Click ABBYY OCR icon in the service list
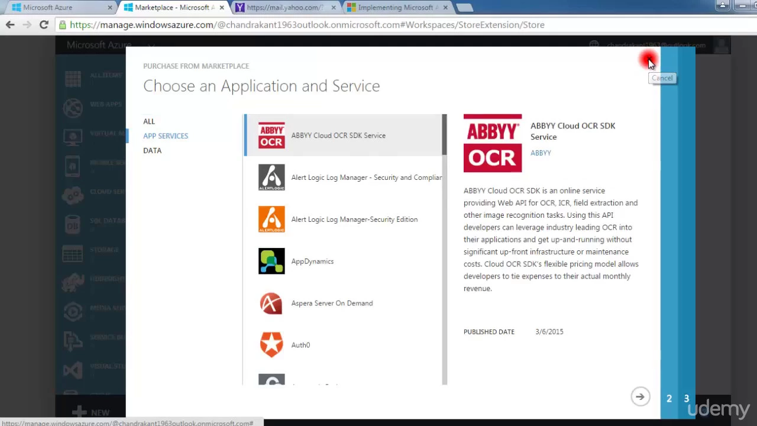The image size is (757, 426). (x=271, y=135)
